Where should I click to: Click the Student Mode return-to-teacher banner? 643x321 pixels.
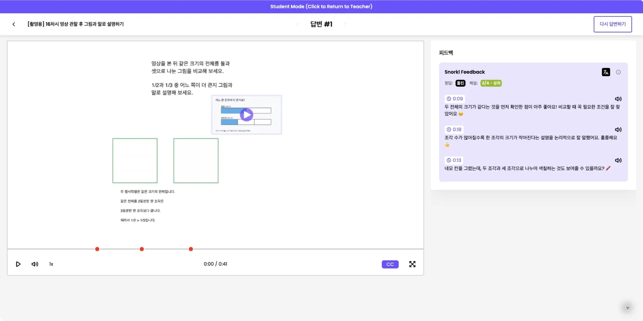(x=321, y=6)
